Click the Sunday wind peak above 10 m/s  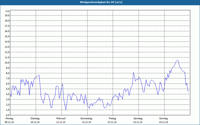177,60
